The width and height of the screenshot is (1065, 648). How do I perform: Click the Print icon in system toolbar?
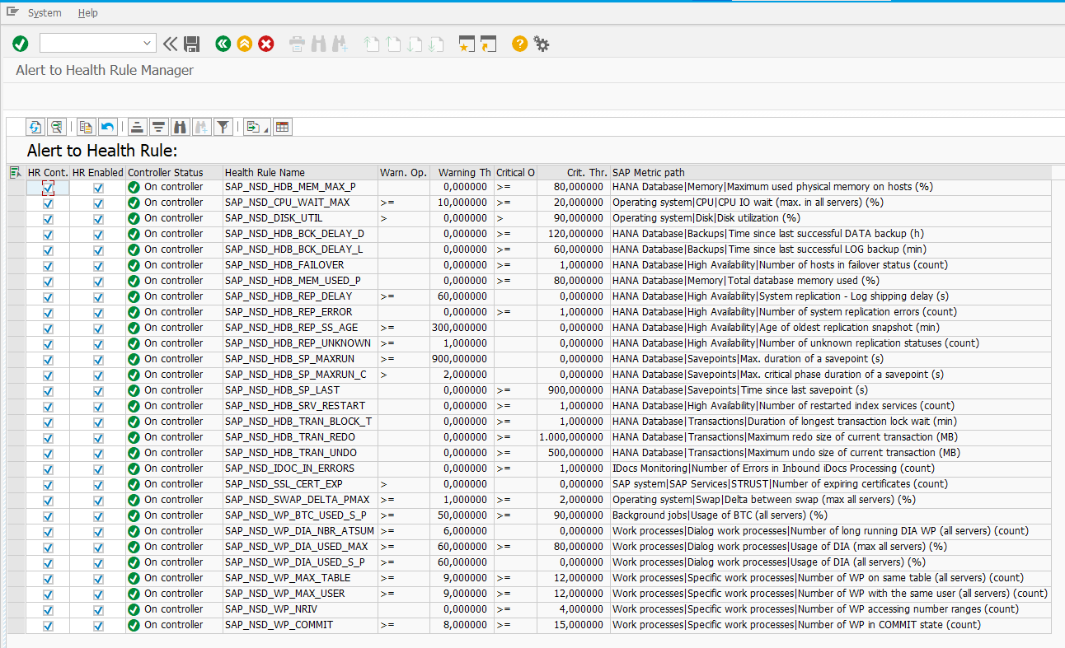[x=297, y=44]
